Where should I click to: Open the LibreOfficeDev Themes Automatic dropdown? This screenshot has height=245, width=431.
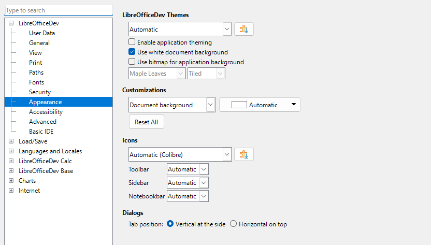(180, 29)
